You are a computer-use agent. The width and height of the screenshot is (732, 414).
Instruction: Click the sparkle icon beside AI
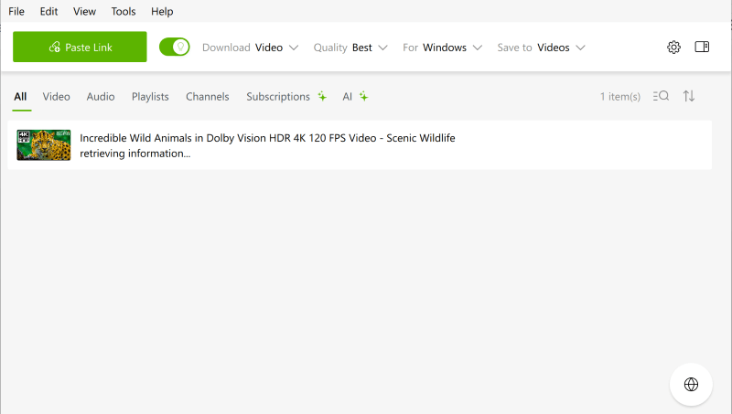[363, 97]
